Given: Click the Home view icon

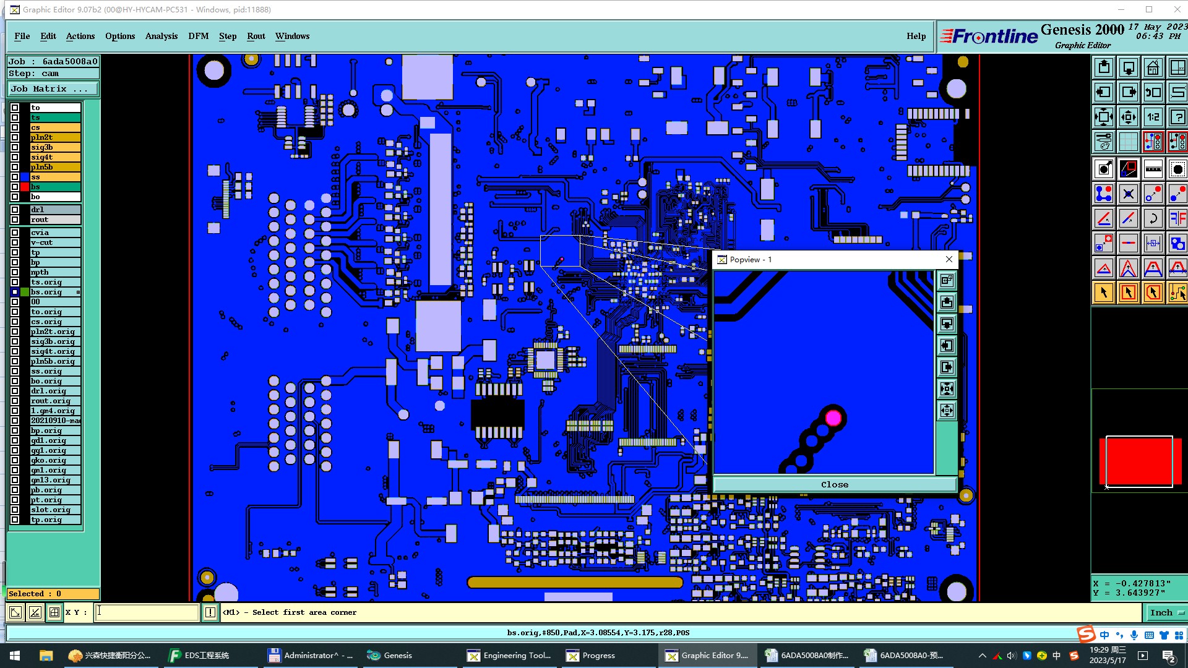Looking at the screenshot, I should point(1153,67).
